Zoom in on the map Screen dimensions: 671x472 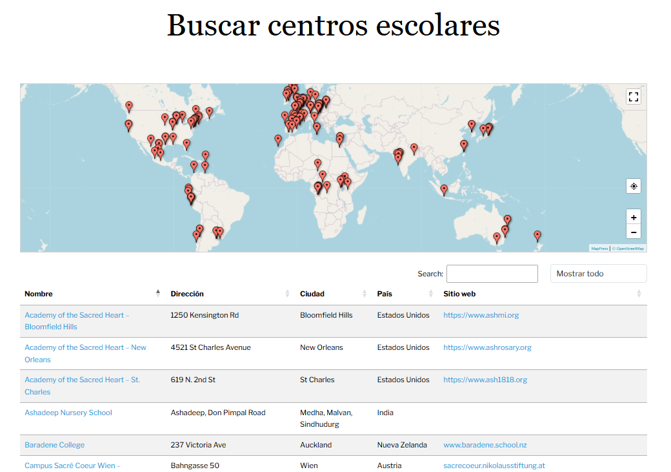point(633,218)
